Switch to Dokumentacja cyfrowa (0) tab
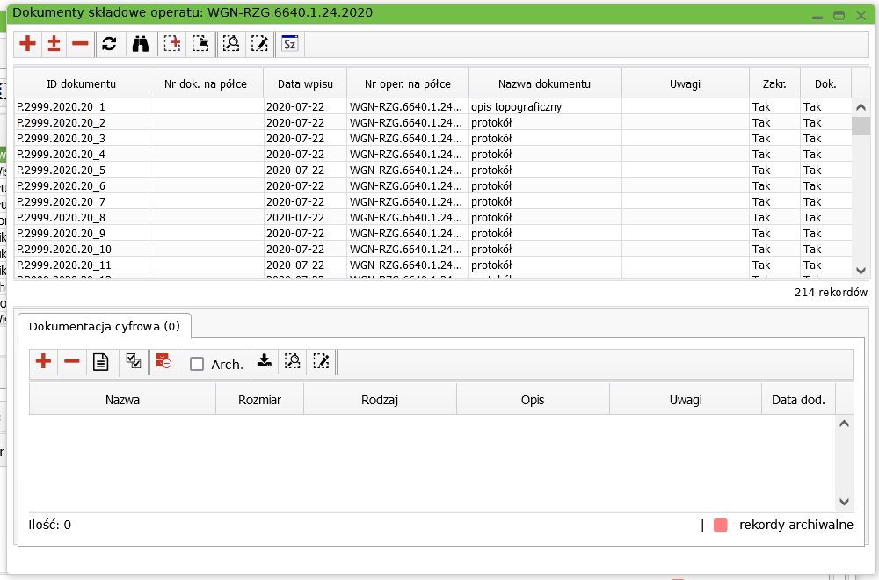The width and height of the screenshot is (879, 580). [105, 326]
